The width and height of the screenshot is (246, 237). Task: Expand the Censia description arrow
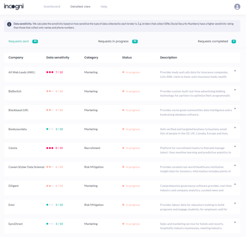[x=235, y=147]
